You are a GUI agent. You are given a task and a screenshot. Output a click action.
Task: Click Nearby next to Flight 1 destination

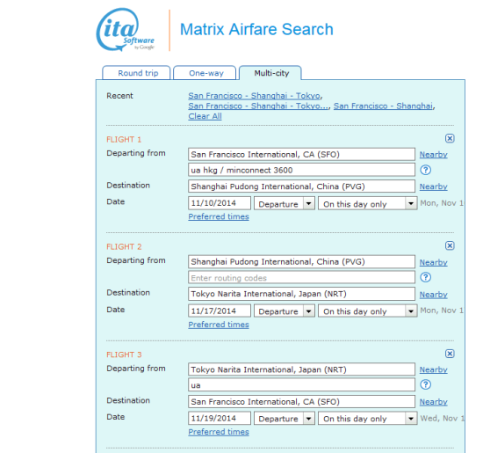pyautogui.click(x=434, y=186)
